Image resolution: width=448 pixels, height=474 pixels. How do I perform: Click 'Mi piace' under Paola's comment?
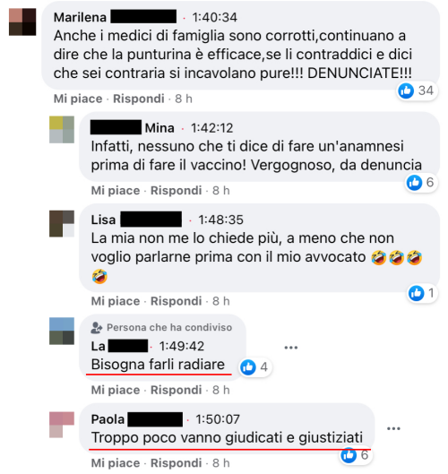tap(116, 463)
